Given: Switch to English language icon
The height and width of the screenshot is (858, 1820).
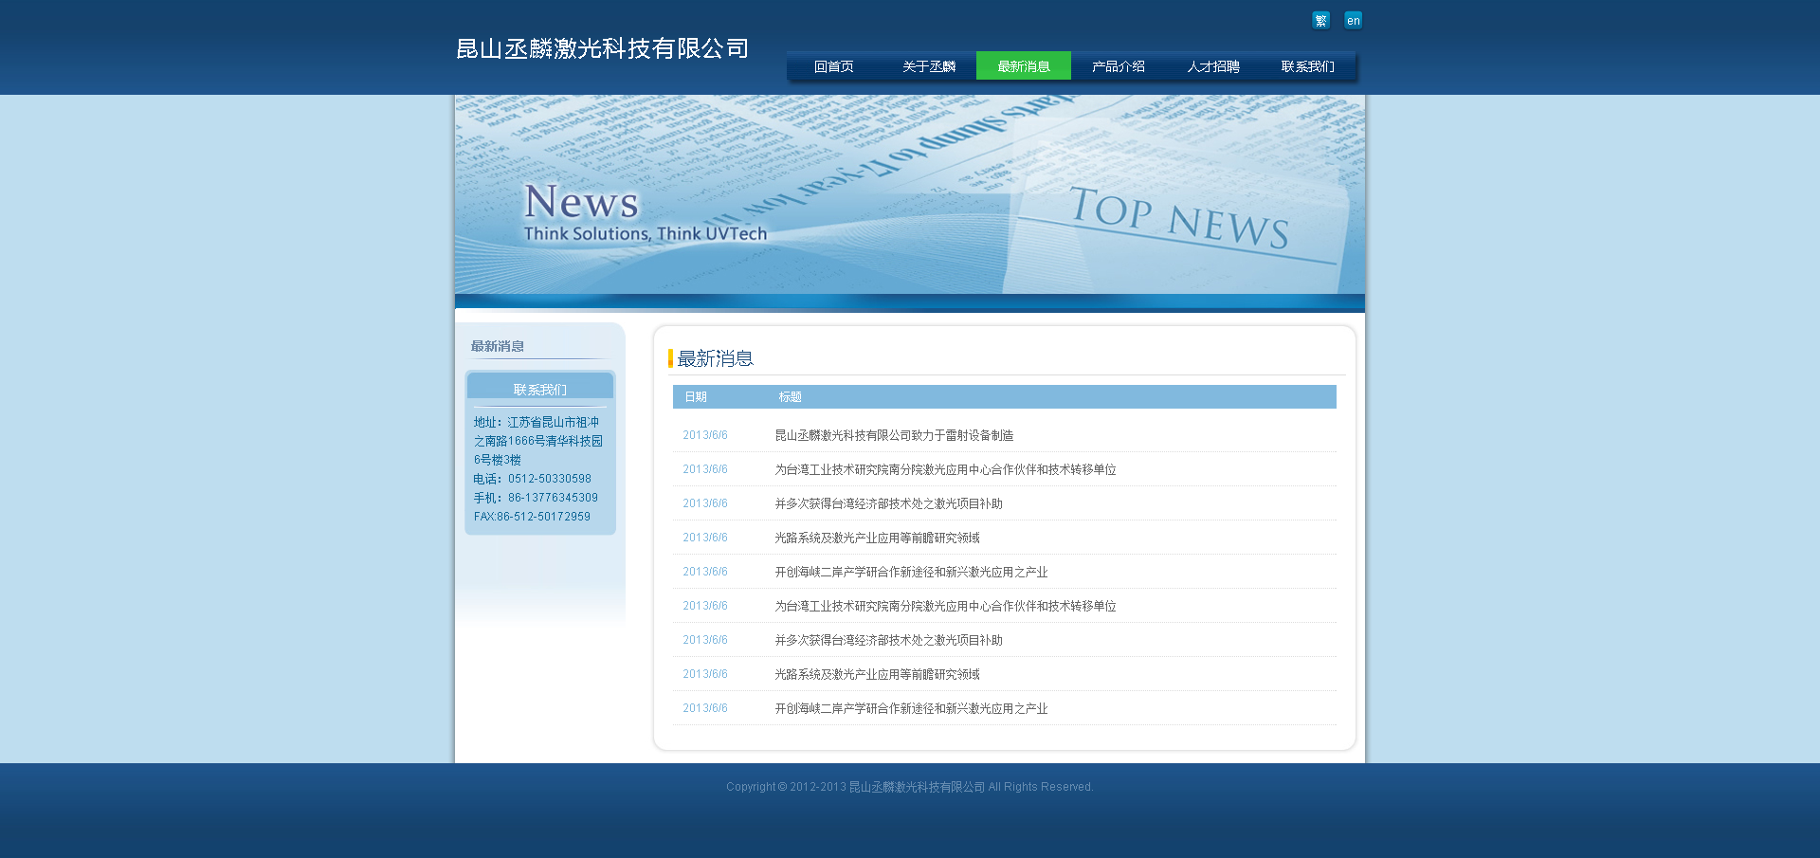Looking at the screenshot, I should pos(1353,20).
